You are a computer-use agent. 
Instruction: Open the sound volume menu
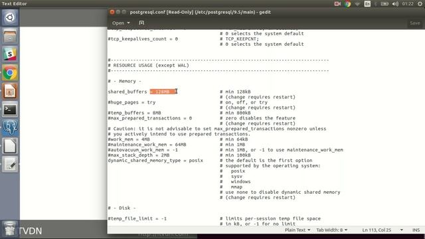point(395,4)
